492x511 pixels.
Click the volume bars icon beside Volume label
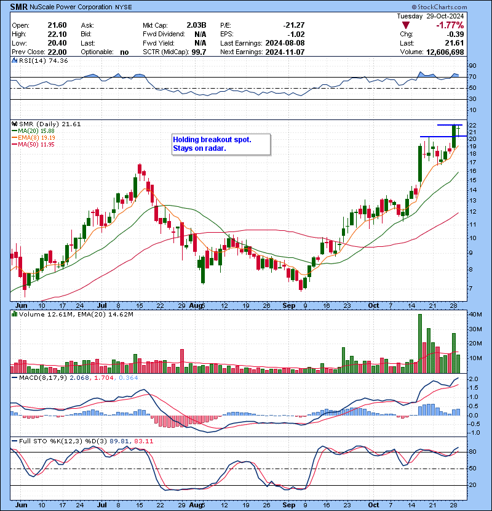pos(14,314)
